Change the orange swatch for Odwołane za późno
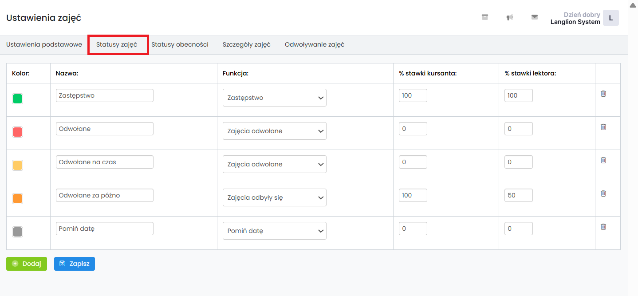Viewport: 638px width, 296px height. [x=18, y=198]
